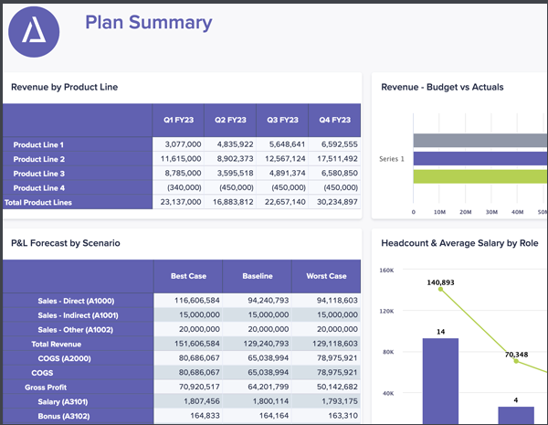Click the Series 1 axis label
548x425 pixels.
click(x=392, y=159)
